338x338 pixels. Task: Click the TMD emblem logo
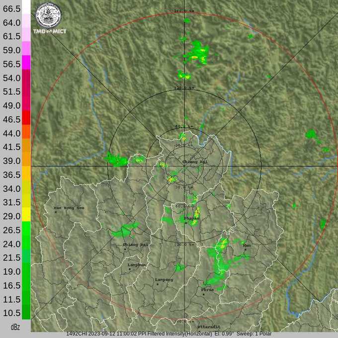point(48,14)
